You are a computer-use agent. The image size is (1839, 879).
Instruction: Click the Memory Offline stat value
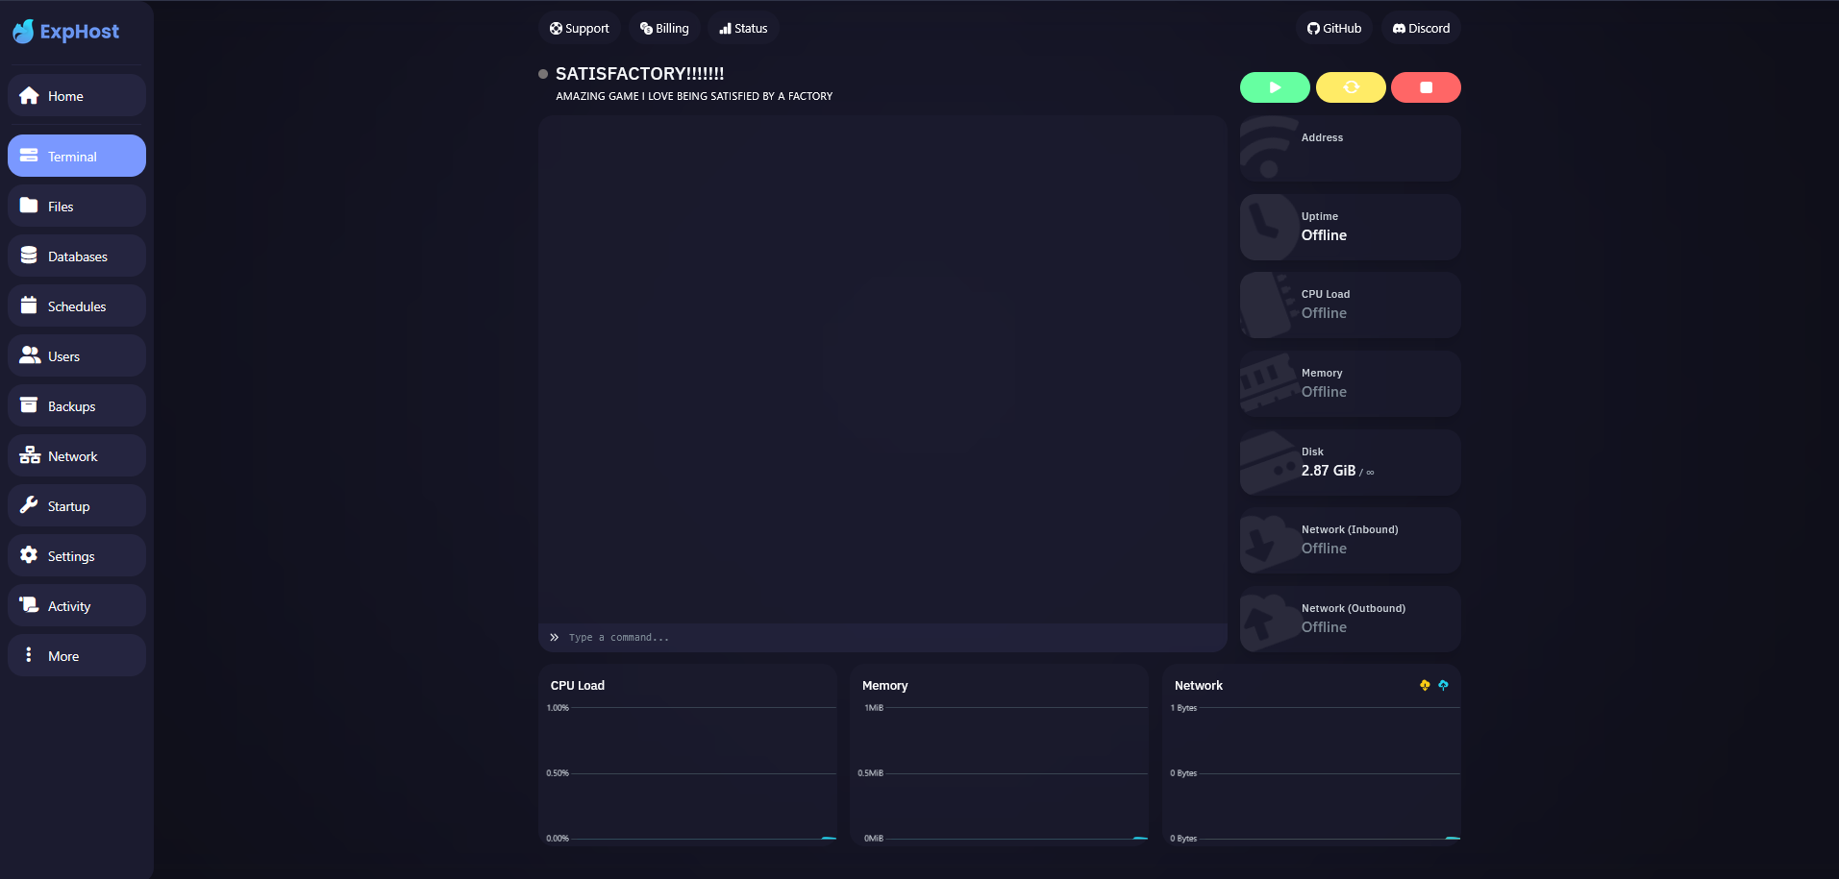coord(1324,392)
